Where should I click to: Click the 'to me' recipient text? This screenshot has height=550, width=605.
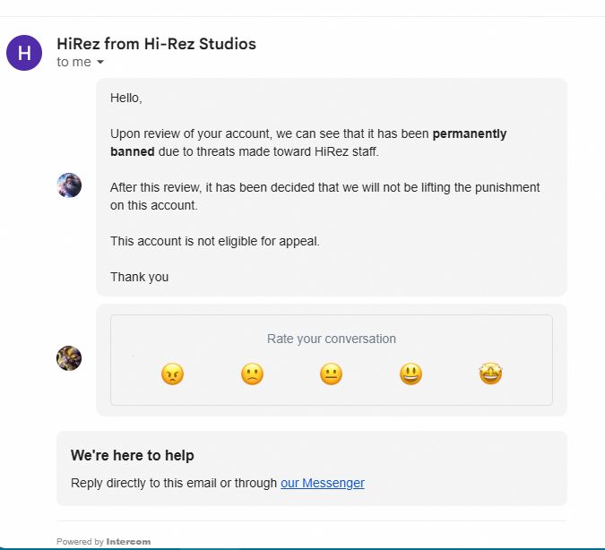(73, 63)
